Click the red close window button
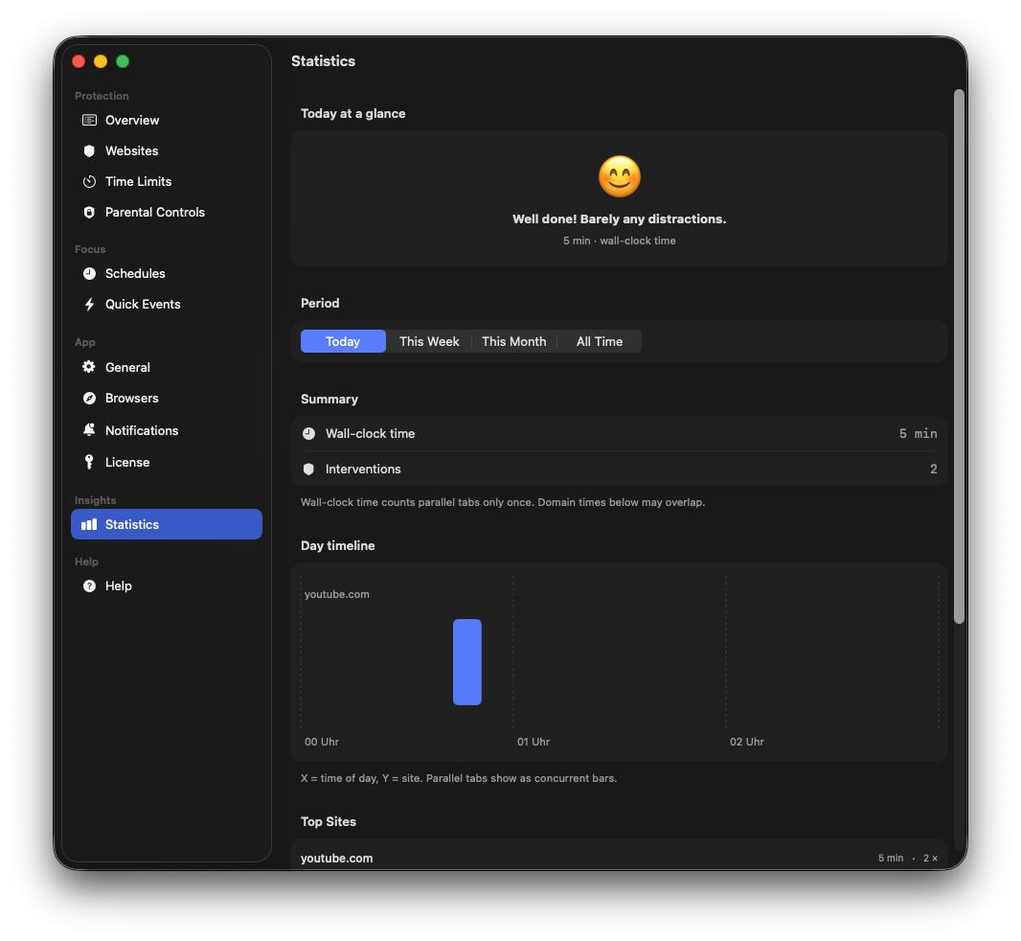Viewport: 1021px width, 941px height. click(x=79, y=61)
